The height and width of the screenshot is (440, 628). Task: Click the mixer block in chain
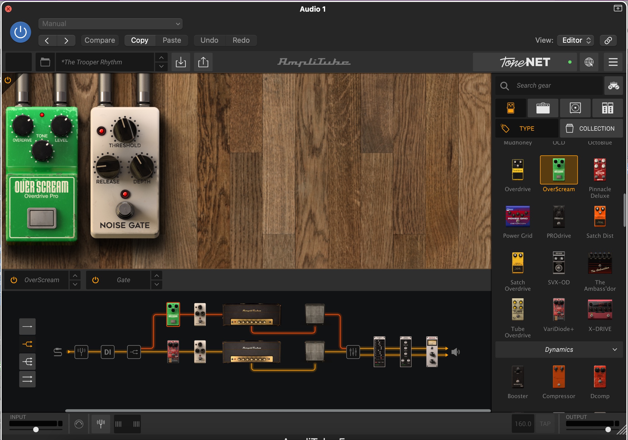pos(353,352)
